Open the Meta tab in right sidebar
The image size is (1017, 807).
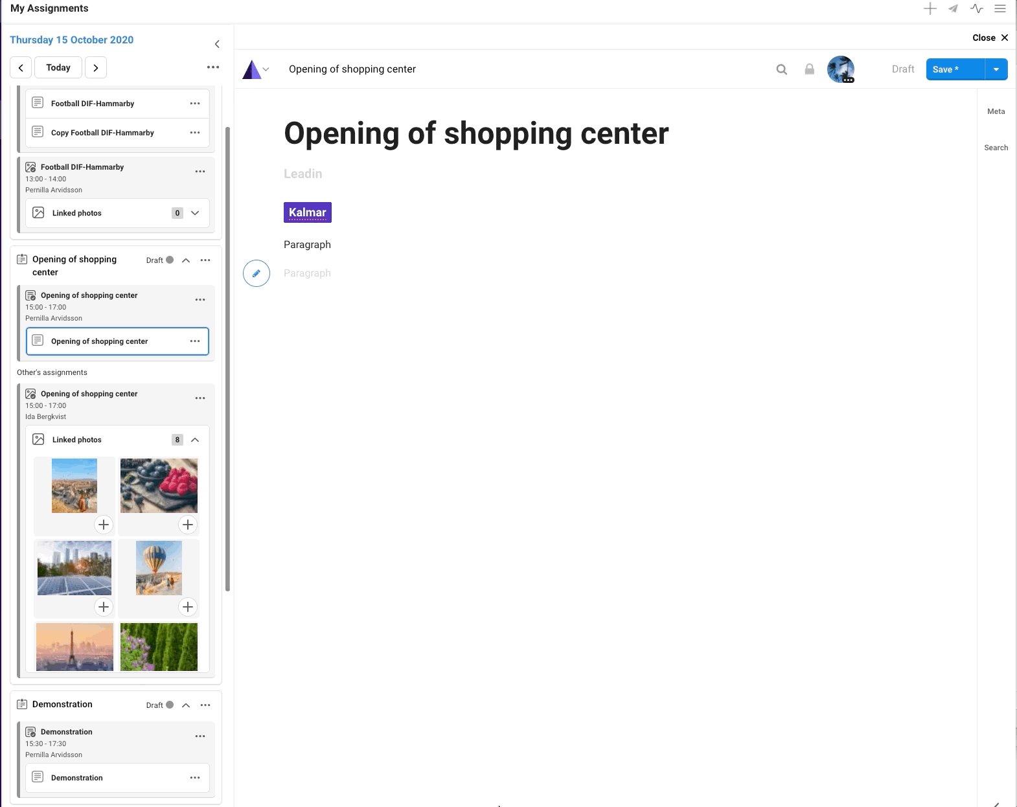996,111
